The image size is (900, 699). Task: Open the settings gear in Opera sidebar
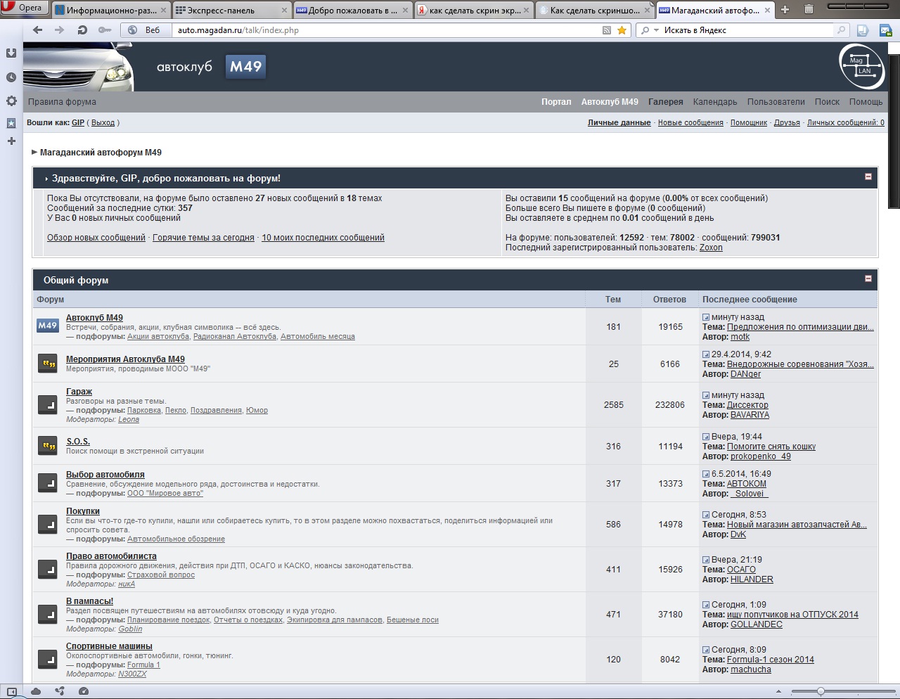(x=11, y=101)
